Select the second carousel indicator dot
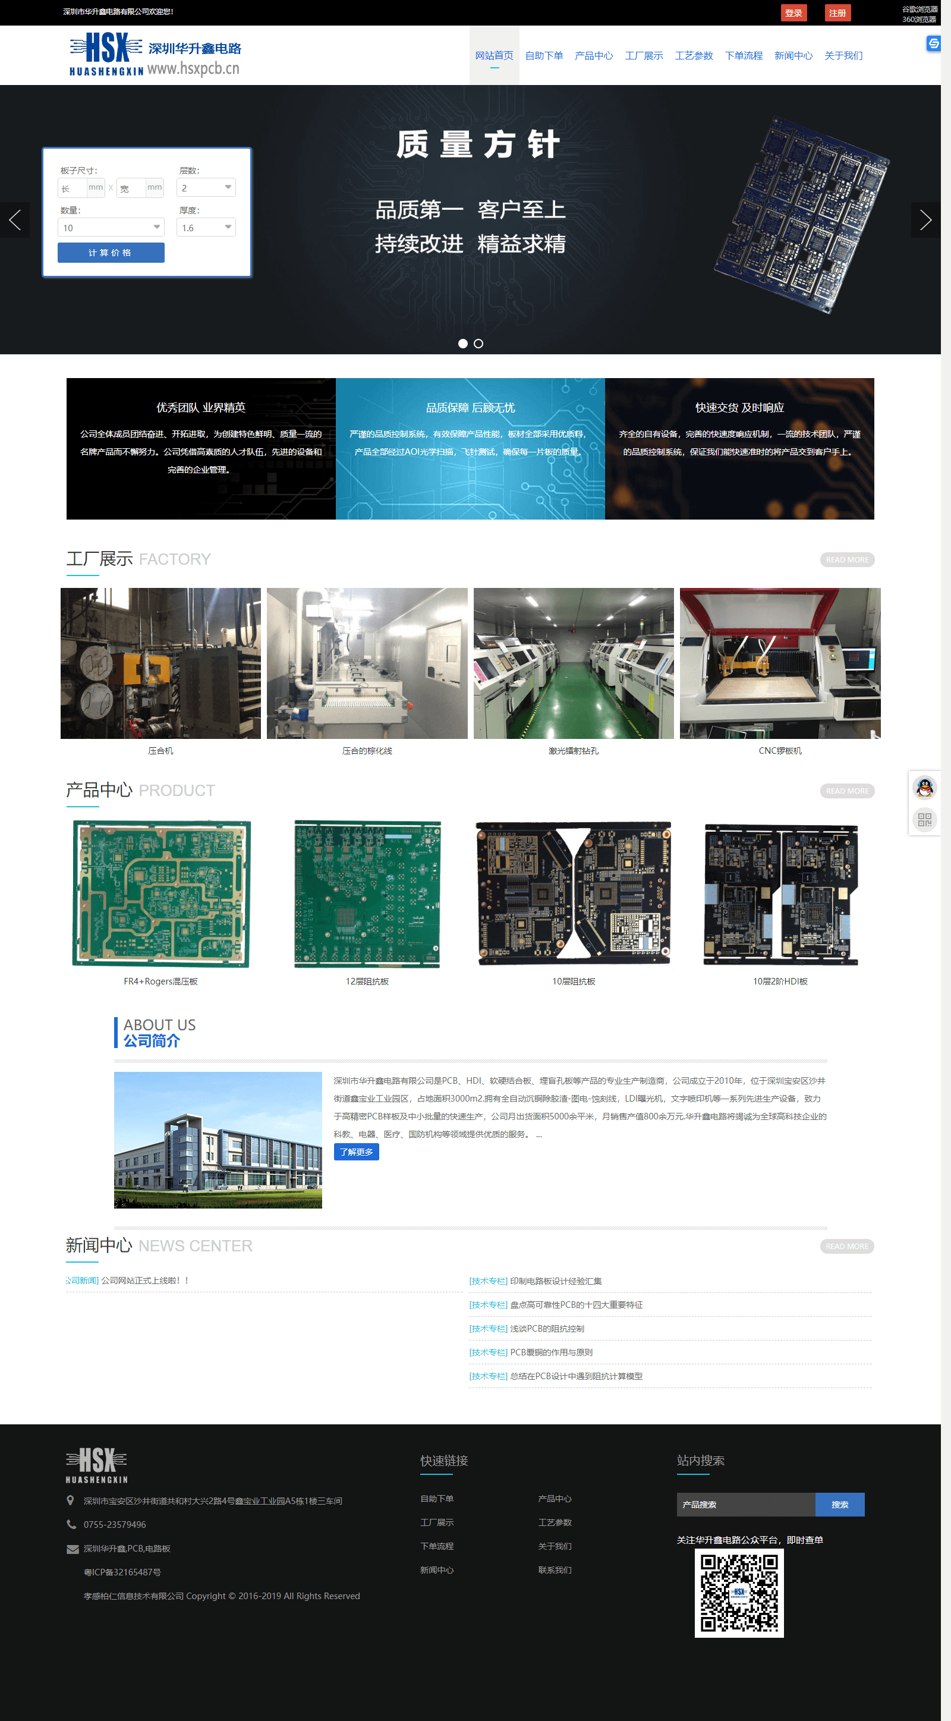Viewport: 951px width, 1721px height. pos(478,344)
